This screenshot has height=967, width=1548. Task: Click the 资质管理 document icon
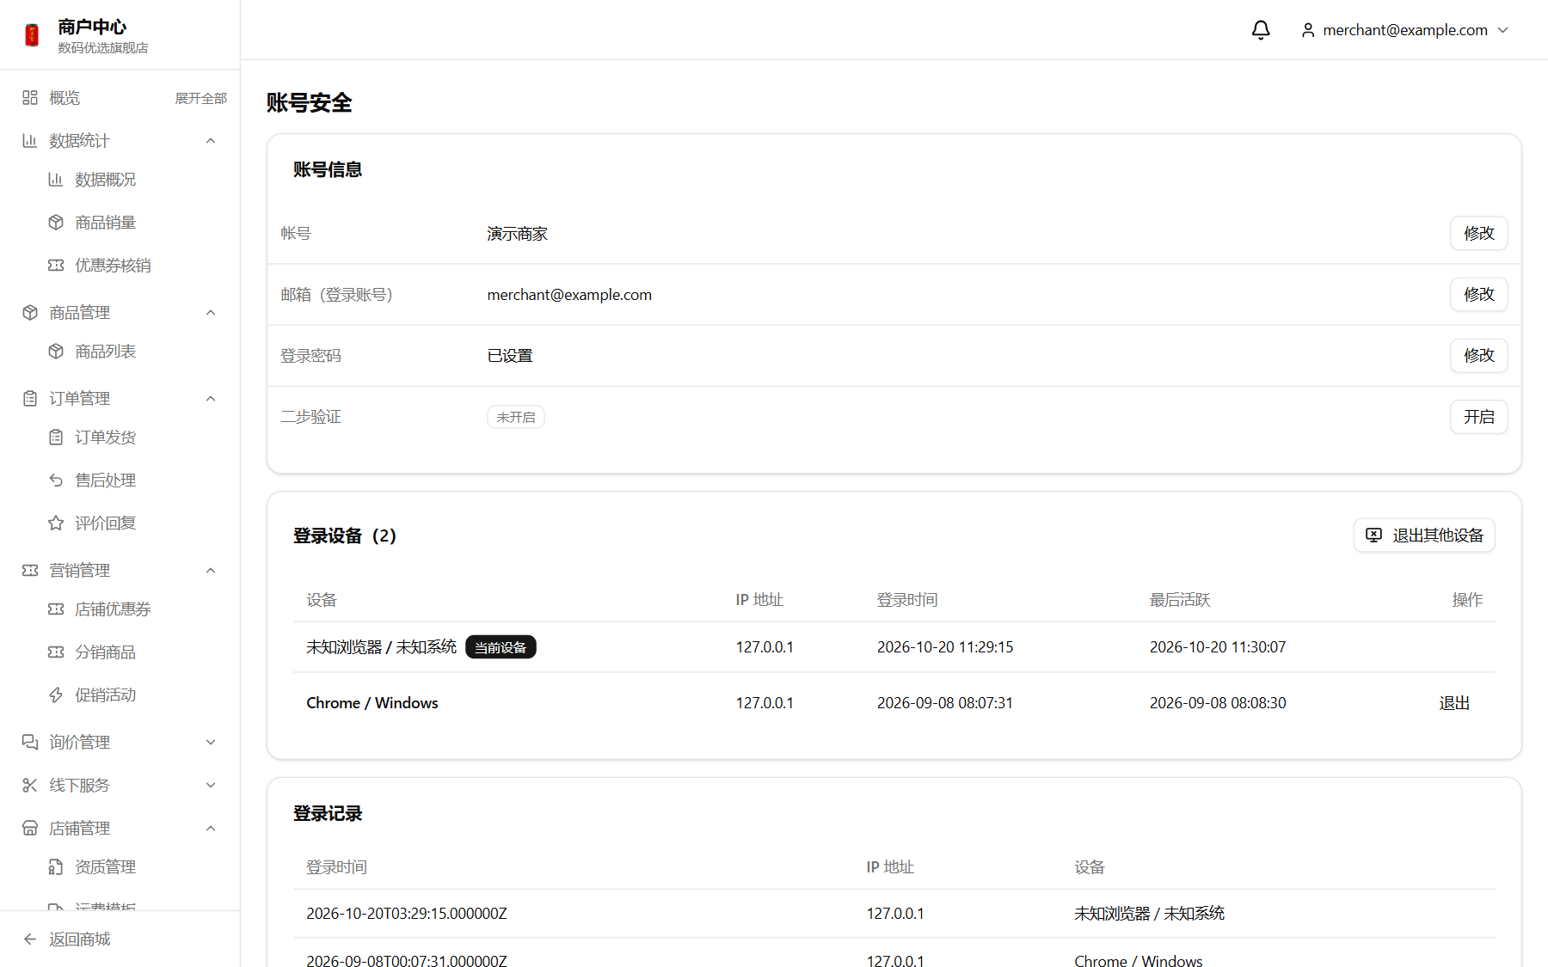(56, 867)
